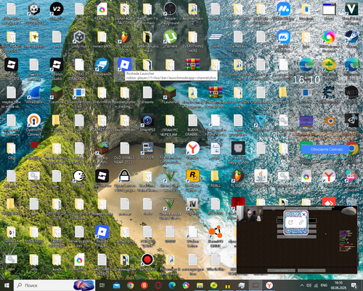363x291 pixels.
Task: Open the ПЛАН PC ЧЕРЕЗ ИИ folder
Action: pyautogui.click(x=170, y=121)
